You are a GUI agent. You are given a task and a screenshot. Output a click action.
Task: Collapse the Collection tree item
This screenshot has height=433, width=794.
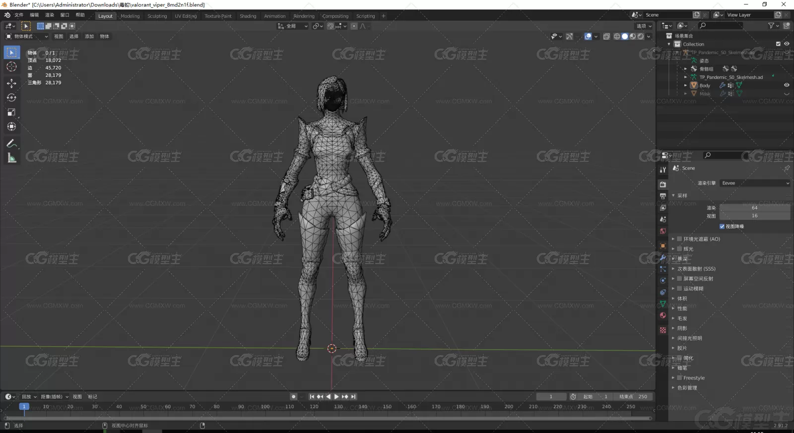pos(669,44)
